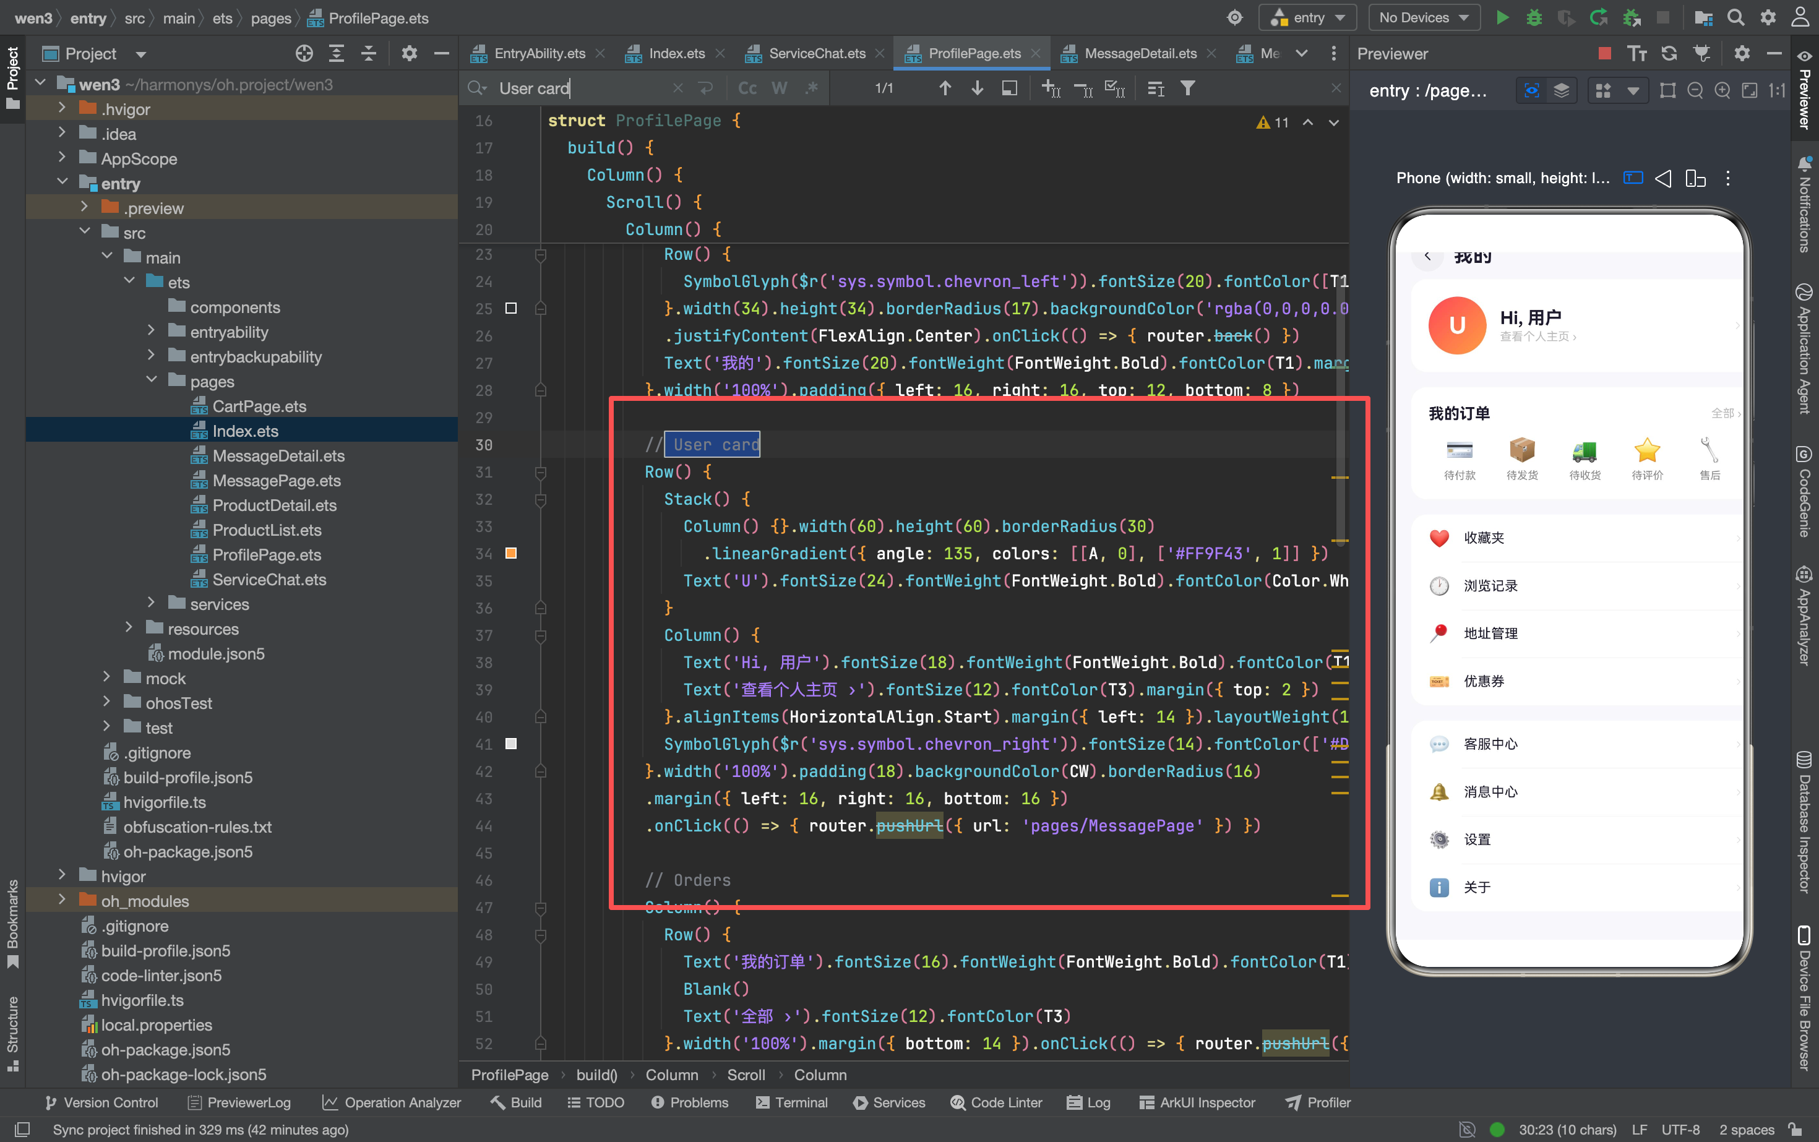Switch to the MessageDetail.ets tab

click(x=1140, y=54)
